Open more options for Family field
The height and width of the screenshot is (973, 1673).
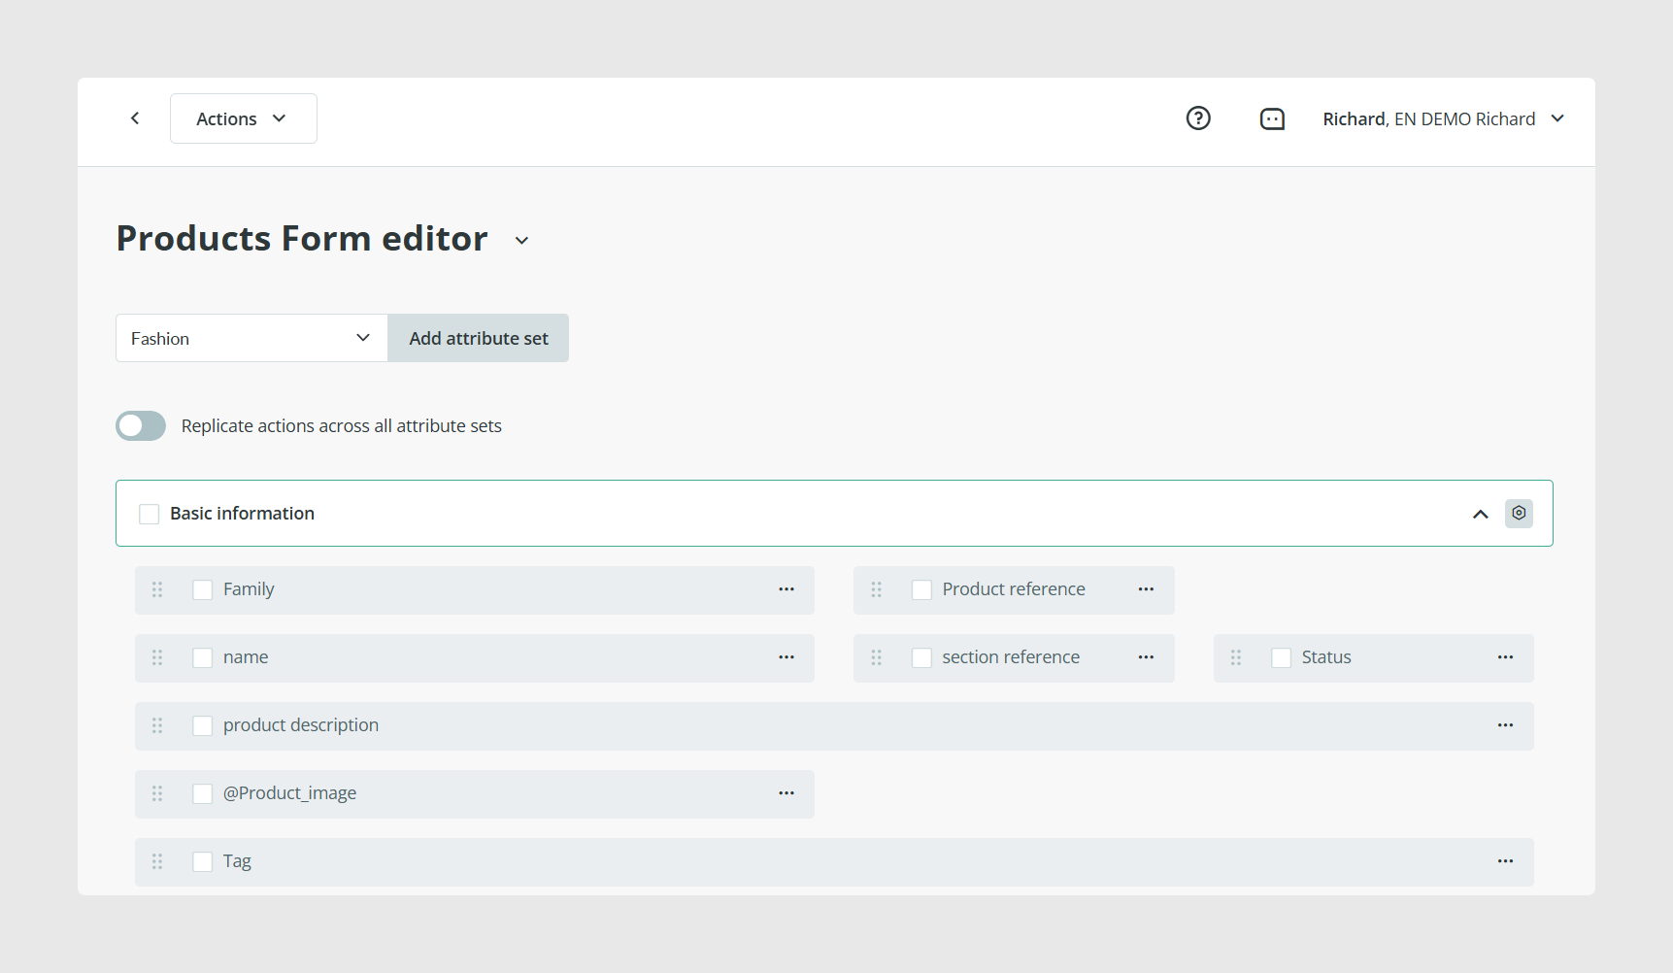point(786,589)
